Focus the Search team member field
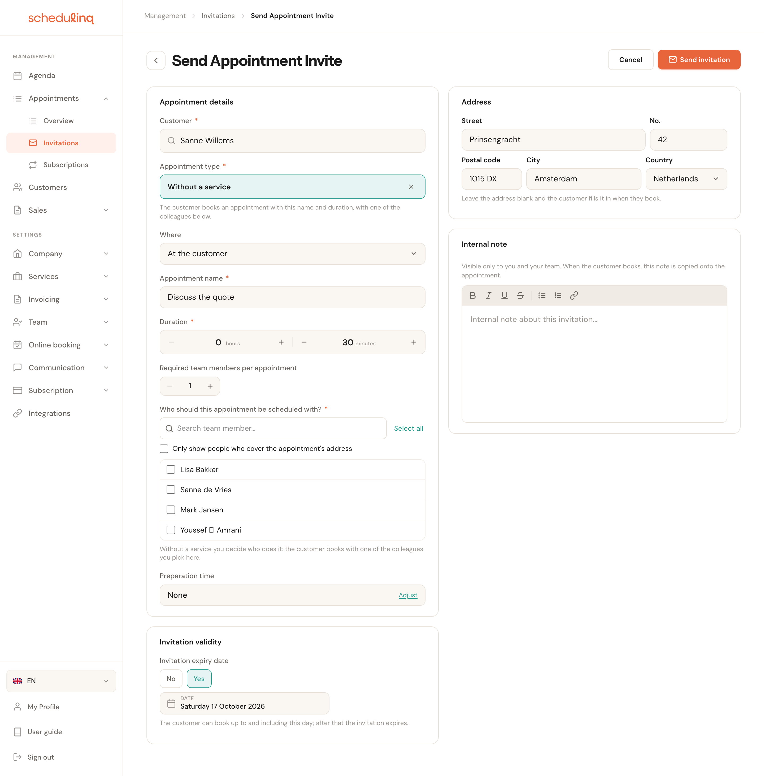This screenshot has height=776, width=764. pyautogui.click(x=273, y=428)
